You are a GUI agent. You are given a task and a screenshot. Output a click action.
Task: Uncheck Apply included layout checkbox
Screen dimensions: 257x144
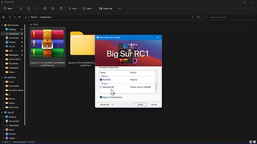pos(101,97)
